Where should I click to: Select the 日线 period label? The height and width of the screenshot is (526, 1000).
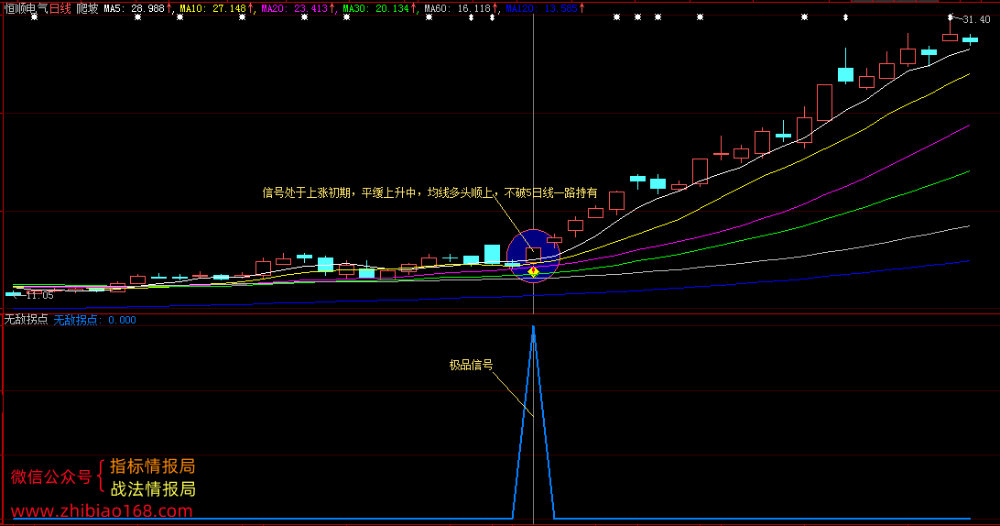(x=60, y=9)
